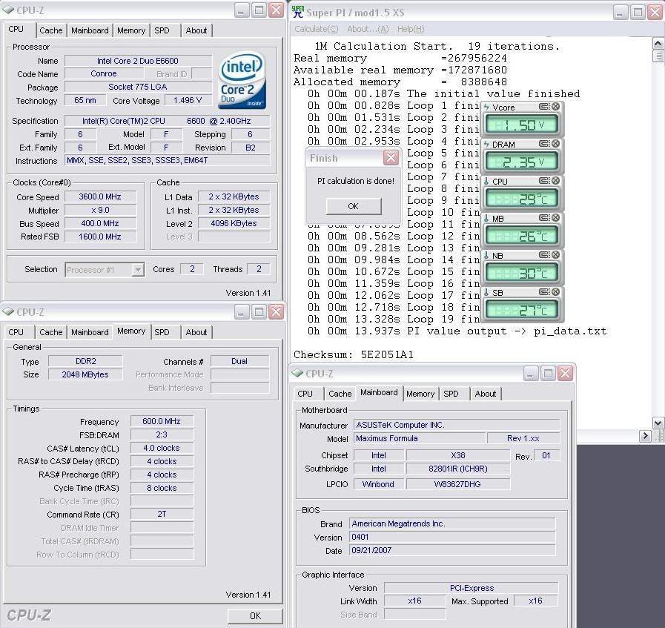Click the thermometer icon beside SB monitor
Viewport: 665px width, 628px height.
click(x=486, y=293)
